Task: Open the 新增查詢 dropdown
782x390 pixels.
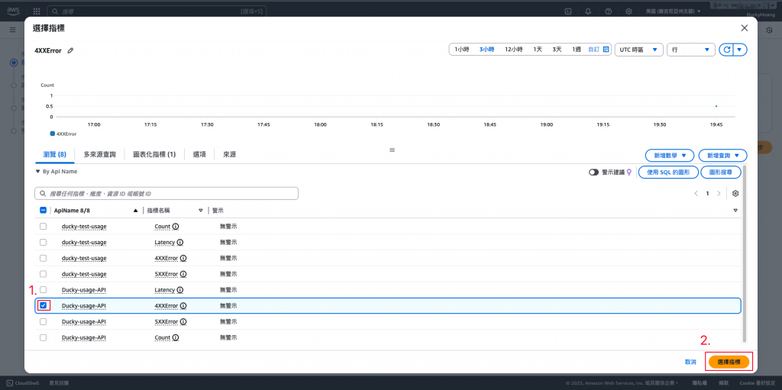Action: click(723, 155)
